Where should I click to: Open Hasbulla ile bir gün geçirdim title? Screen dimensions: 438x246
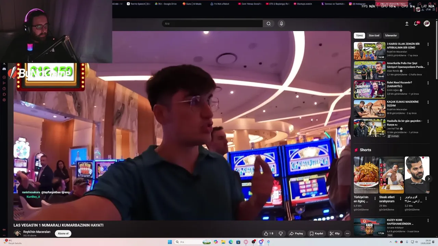(404, 123)
